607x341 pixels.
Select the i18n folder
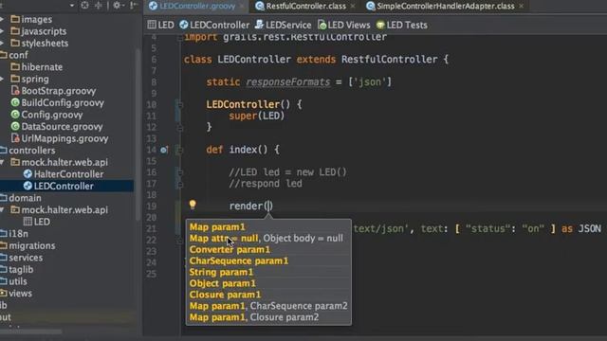[18, 234]
